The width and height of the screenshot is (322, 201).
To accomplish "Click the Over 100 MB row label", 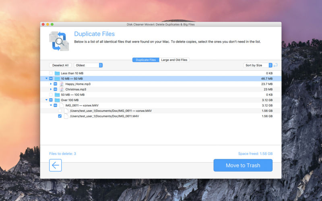I will [x=70, y=100].
